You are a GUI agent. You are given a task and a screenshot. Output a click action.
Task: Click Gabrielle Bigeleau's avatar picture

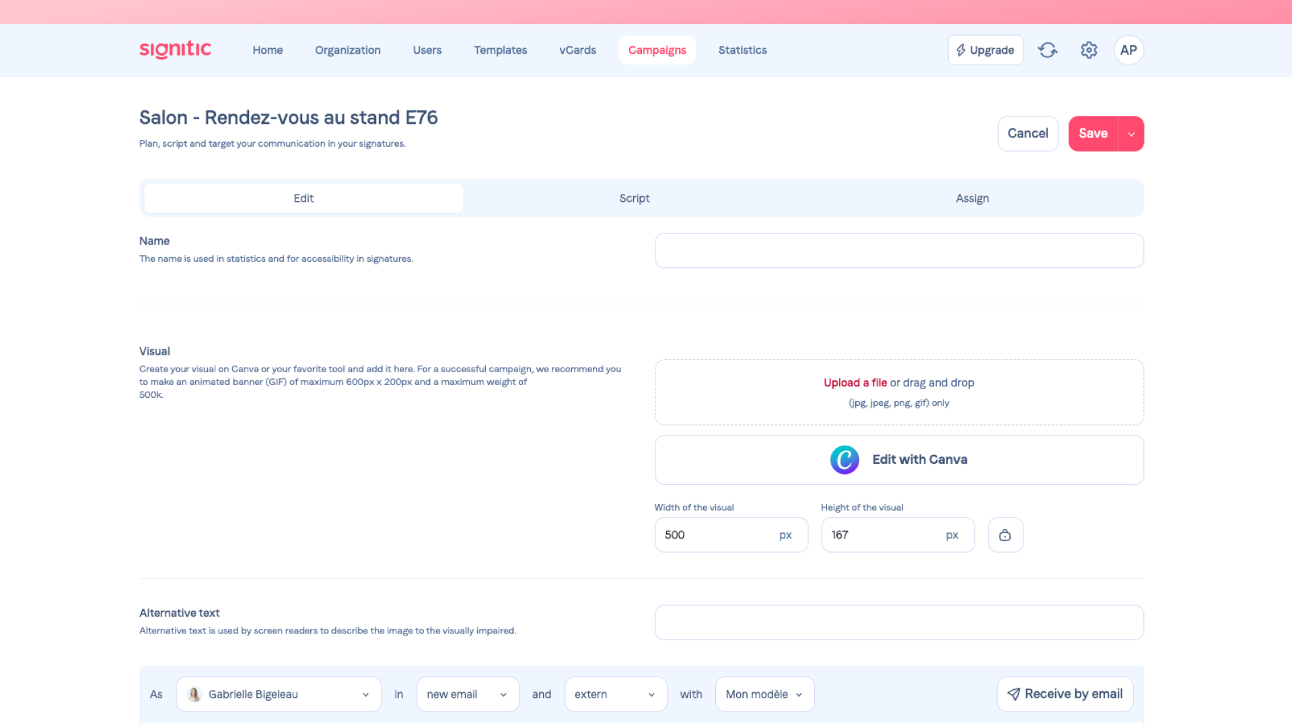coord(194,694)
